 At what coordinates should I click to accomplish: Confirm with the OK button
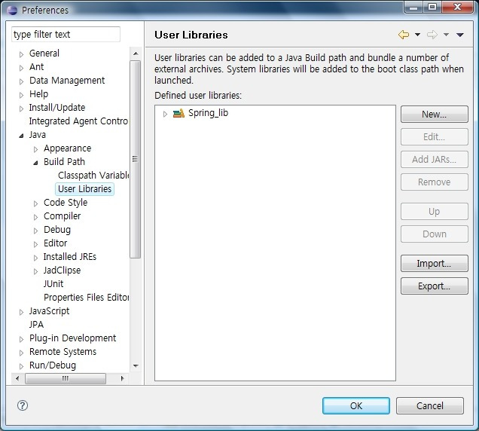(x=356, y=406)
